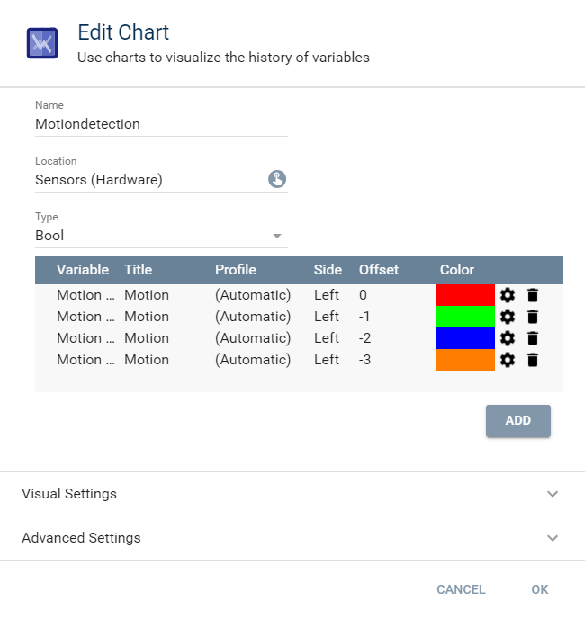Open settings gear for red variable row
This screenshot has height=619, width=585.
508,295
